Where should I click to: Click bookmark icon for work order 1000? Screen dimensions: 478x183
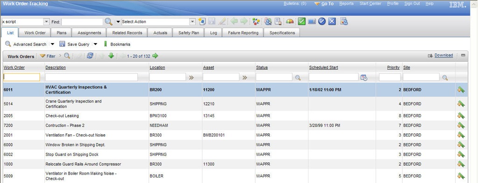[461, 164]
